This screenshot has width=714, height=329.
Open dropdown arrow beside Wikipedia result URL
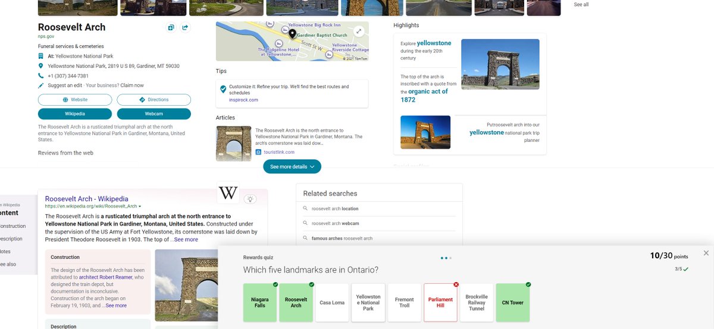click(140, 206)
